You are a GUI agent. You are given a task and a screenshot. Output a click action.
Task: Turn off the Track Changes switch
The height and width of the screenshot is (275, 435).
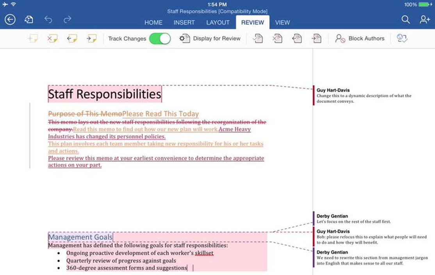point(160,39)
